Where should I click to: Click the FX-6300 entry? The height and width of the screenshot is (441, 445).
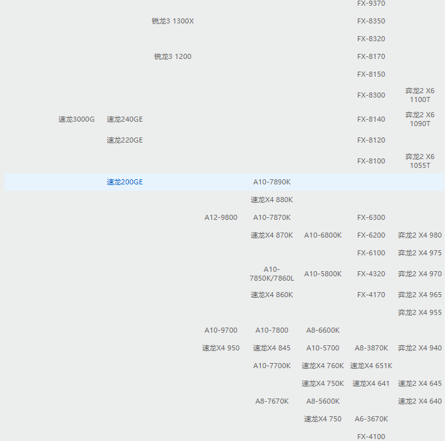point(371,217)
